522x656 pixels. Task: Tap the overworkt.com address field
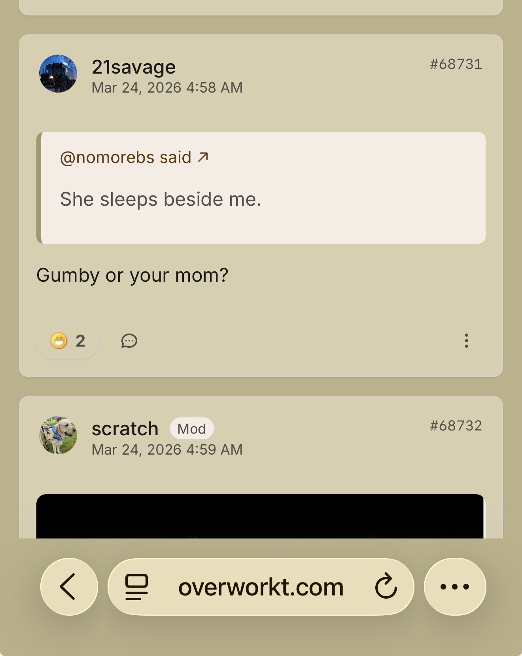coord(261,587)
